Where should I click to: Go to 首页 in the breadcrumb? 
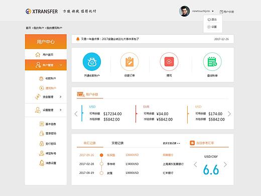coord(28,28)
